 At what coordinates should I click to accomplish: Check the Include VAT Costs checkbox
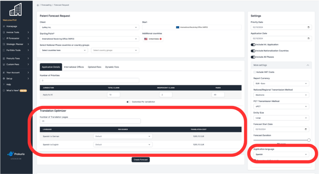click(255, 72)
